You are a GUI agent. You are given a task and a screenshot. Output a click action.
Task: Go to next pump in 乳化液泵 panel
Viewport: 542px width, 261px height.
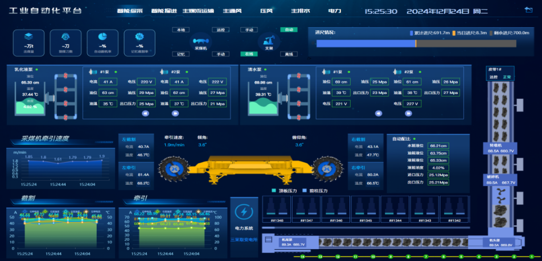tap(175, 113)
